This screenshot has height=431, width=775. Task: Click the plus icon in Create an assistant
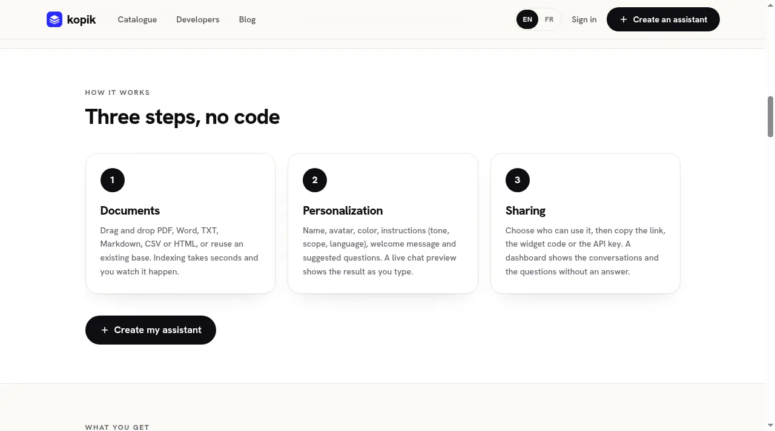click(624, 19)
